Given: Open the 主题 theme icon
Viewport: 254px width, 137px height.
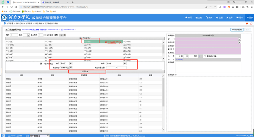Looking at the screenshot, I should coord(219,18).
